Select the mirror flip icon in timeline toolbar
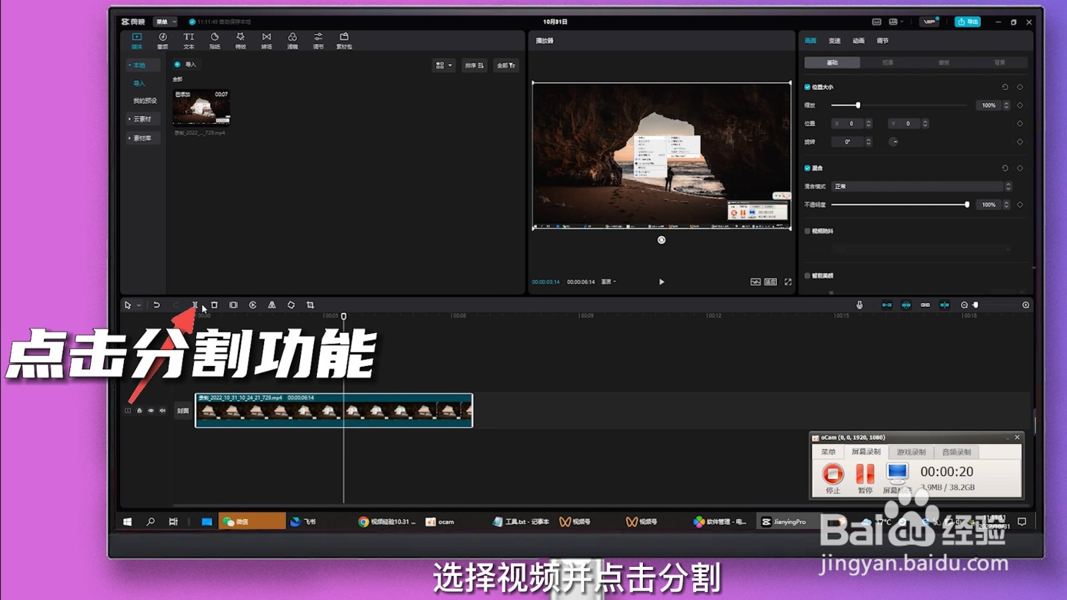Image resolution: width=1067 pixels, height=600 pixels. pos(272,305)
